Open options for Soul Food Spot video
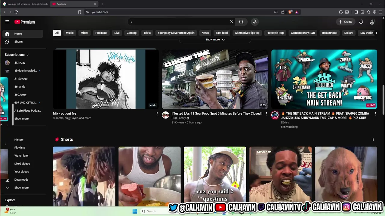This screenshot has width=385, height=216. coord(266,114)
